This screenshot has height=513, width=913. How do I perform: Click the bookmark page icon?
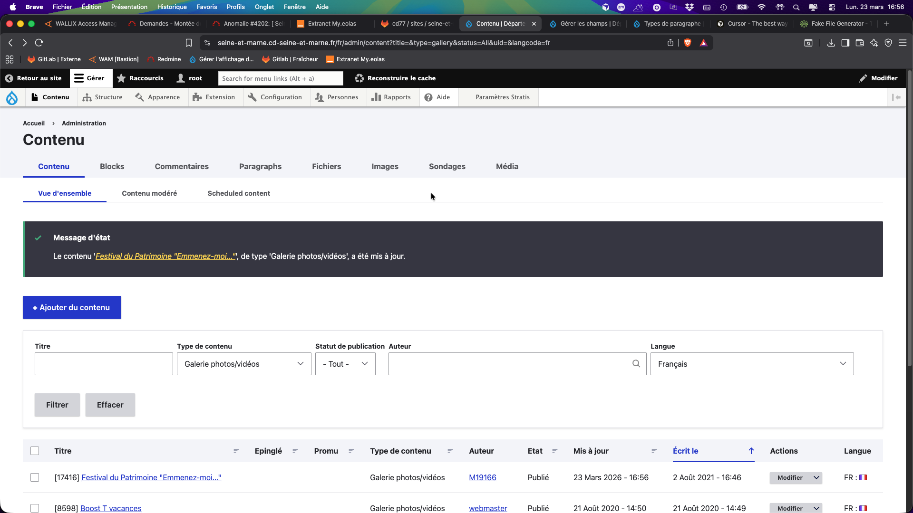189,43
